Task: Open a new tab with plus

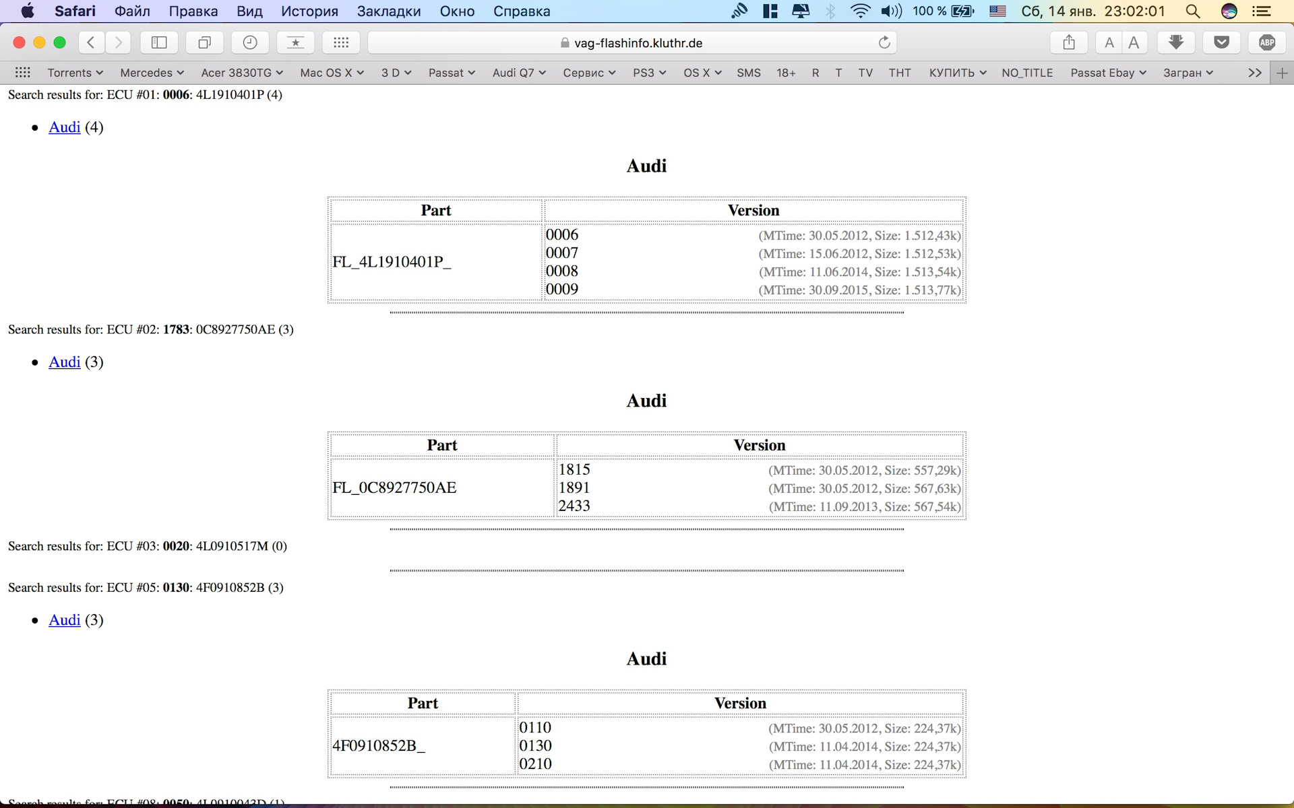Action: point(1282,73)
